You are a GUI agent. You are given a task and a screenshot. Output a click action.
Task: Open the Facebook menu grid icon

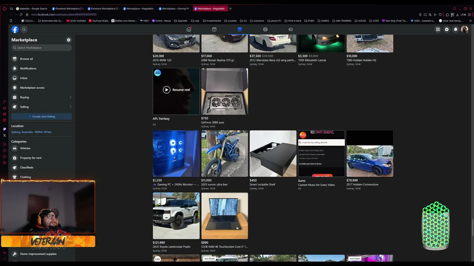438,30
